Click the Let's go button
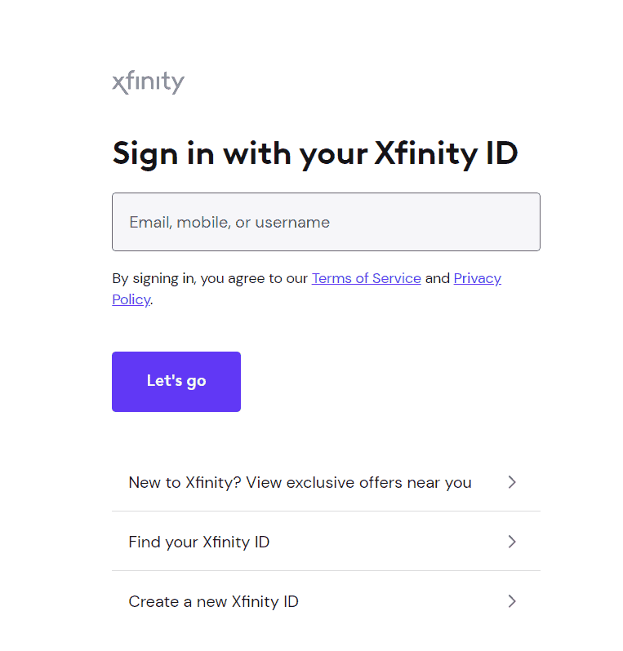This screenshot has width=623, height=651. click(176, 382)
